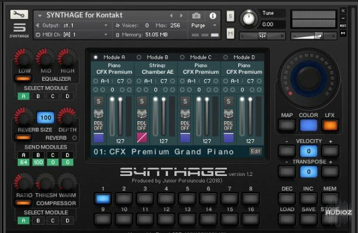358x233 pixels.
Task: Select preset slot 8 button
Action: (251, 199)
